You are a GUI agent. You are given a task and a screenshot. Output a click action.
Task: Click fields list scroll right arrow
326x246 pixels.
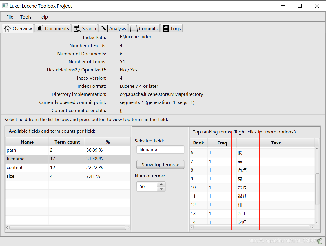(128, 228)
